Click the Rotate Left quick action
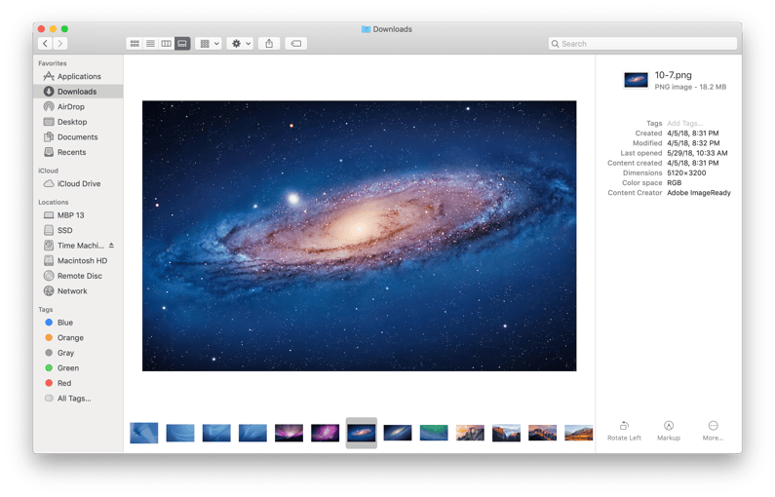The image size is (775, 497). pos(624,431)
